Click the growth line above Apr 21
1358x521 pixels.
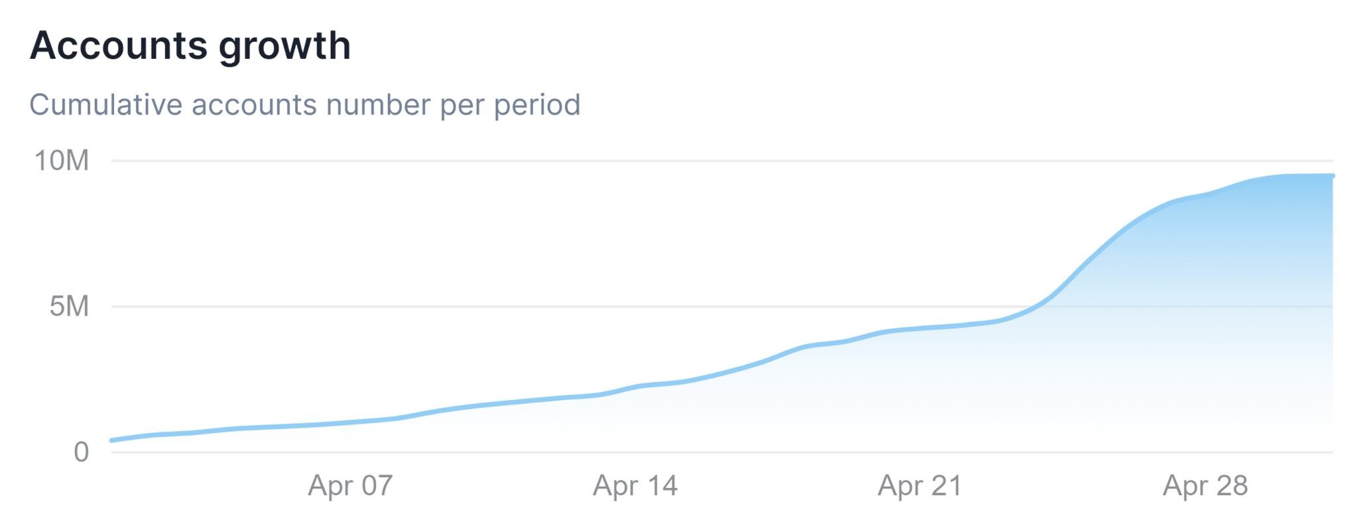[920, 328]
